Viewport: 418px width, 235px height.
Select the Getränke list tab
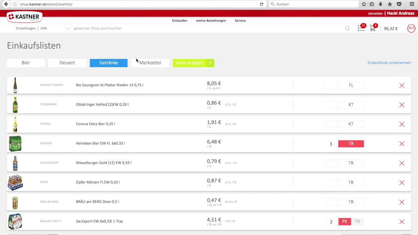click(x=109, y=63)
